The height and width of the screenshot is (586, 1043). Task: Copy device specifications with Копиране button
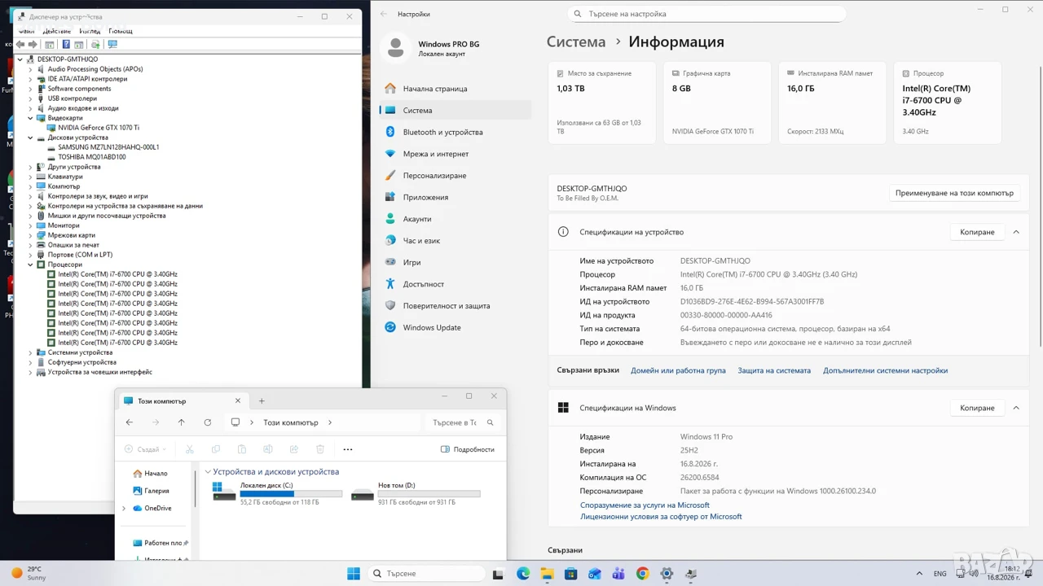(x=977, y=232)
